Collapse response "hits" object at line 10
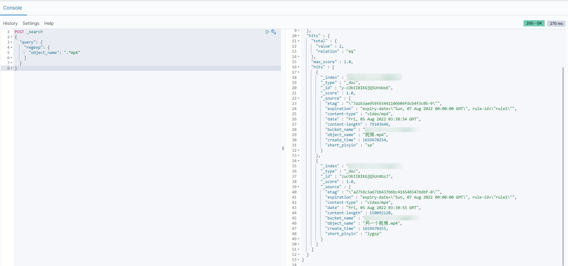The height and width of the screenshot is (266, 568). 298,36
